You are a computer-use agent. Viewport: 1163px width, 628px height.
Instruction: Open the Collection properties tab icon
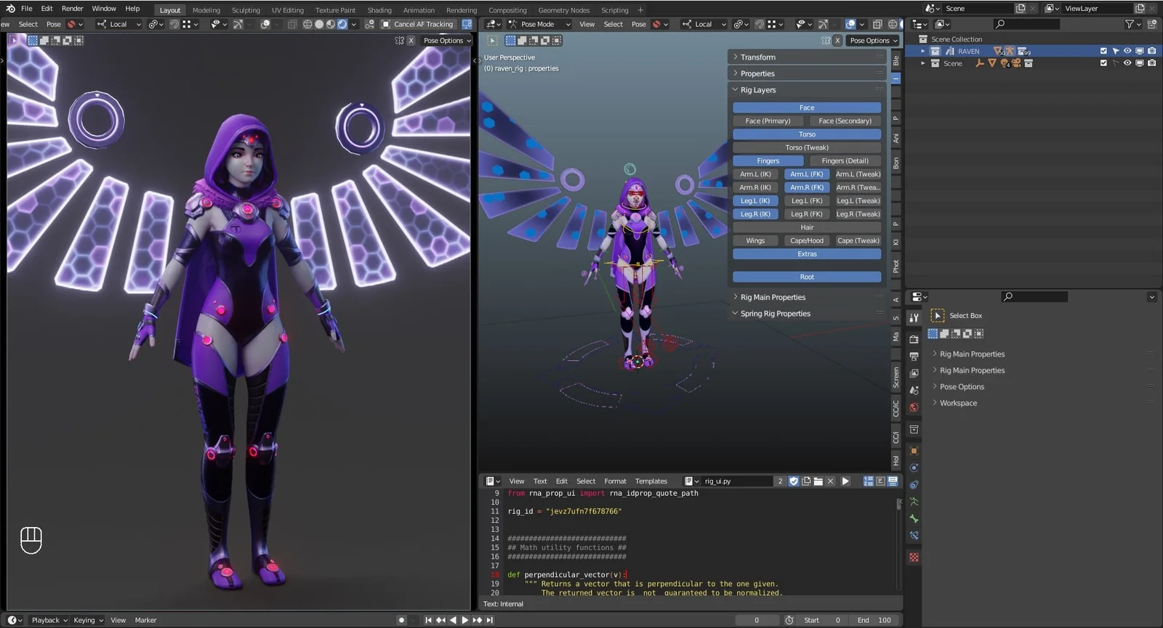(914, 430)
